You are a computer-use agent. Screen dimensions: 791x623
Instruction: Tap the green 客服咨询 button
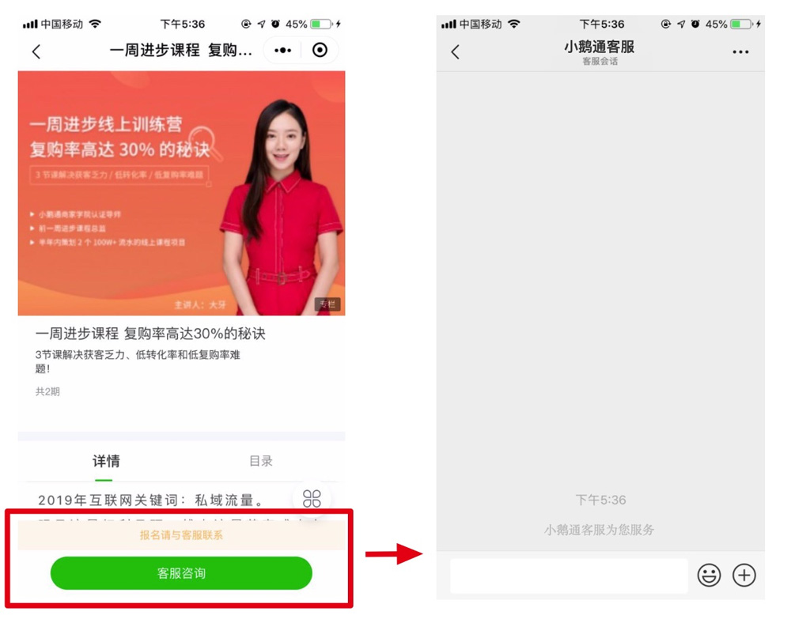(181, 573)
